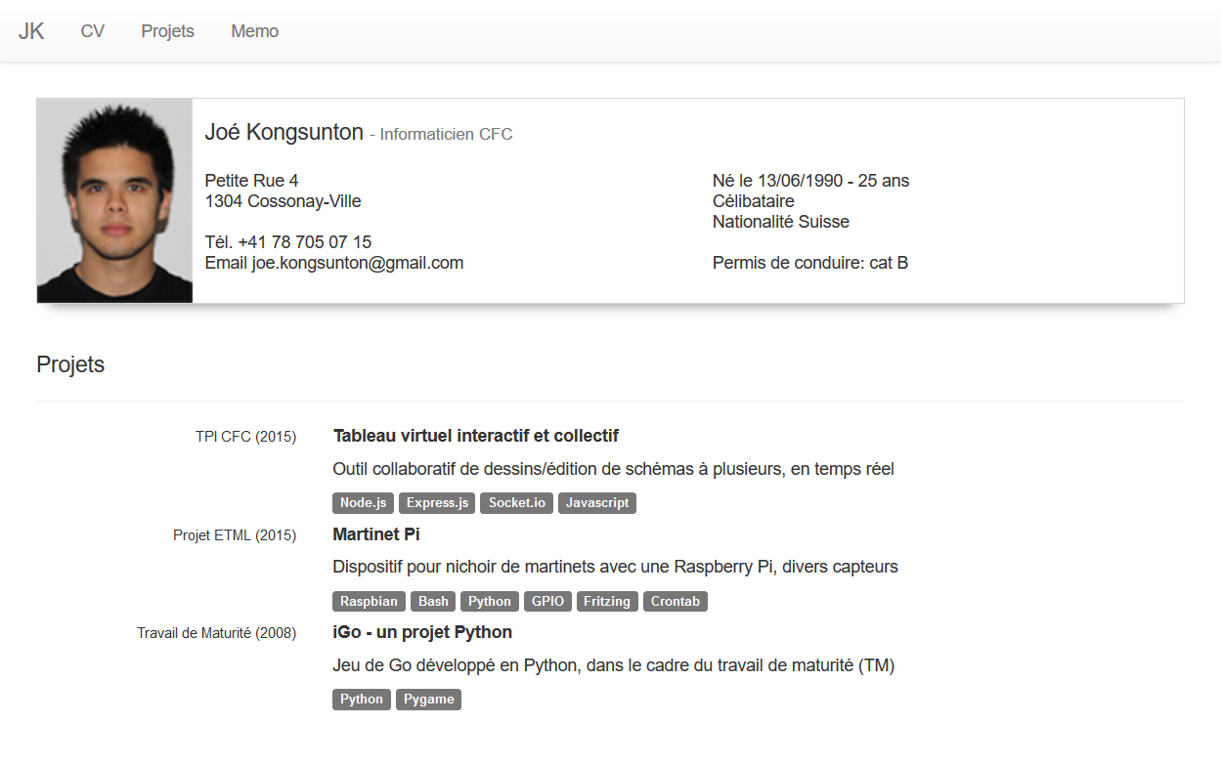Select the GPIO tag badge
1222x766 pixels.
547,601
